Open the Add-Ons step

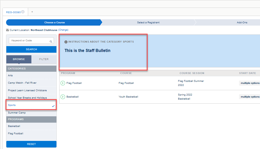(242, 22)
